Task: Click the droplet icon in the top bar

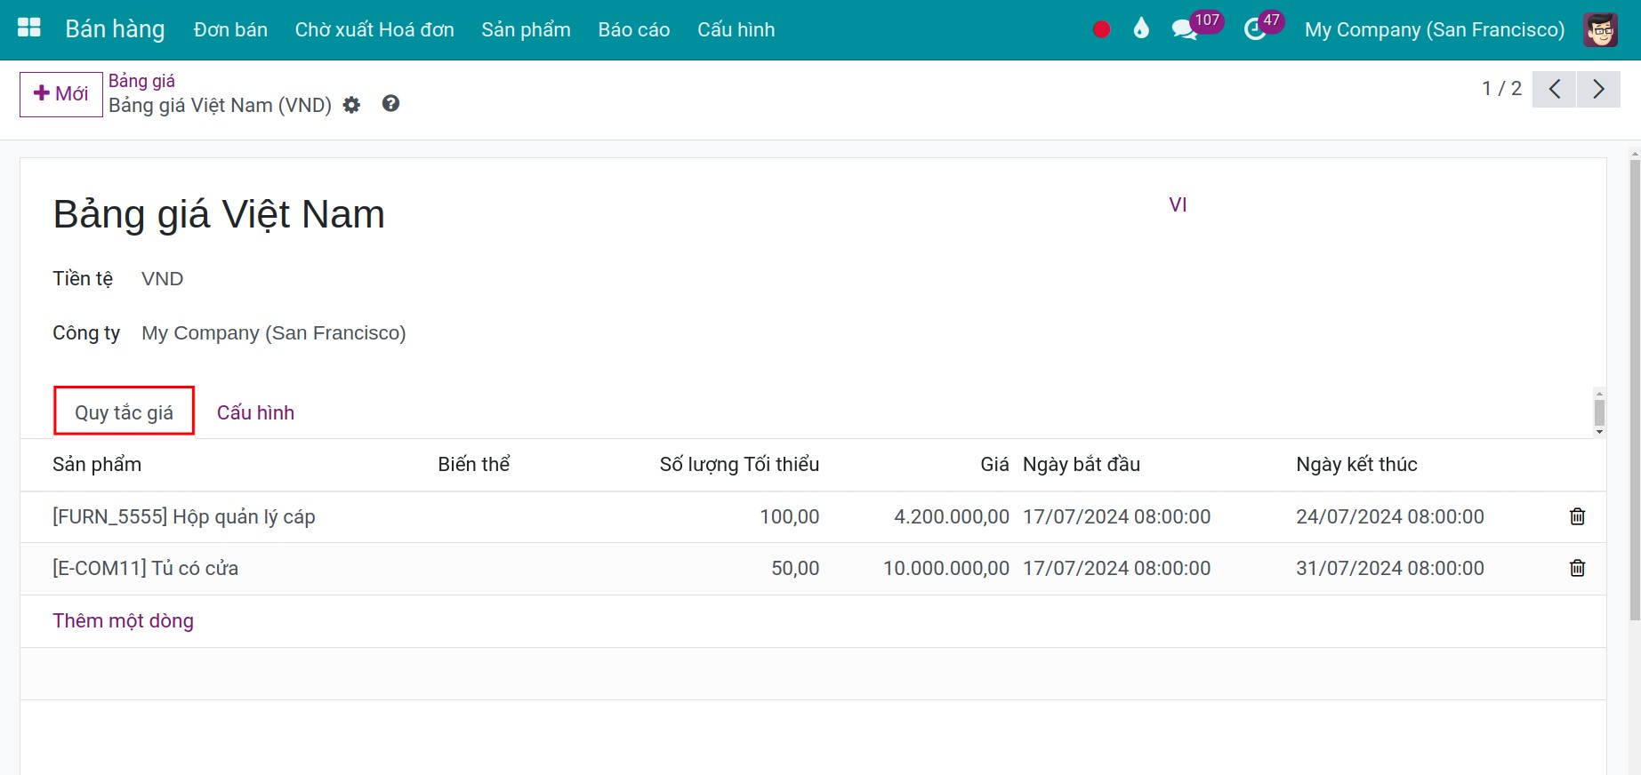Action: tap(1141, 29)
